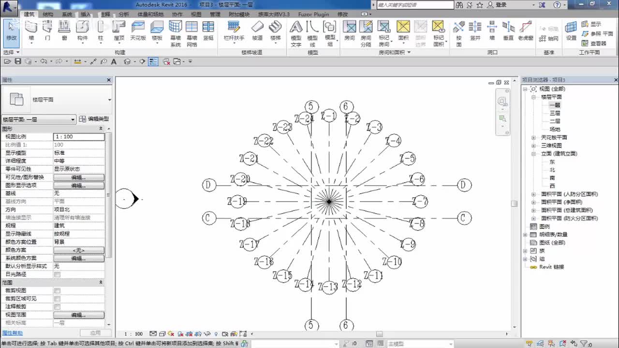The image size is (619, 348).
Task: Click the 颜色方案 <无> button
Action: tap(79, 250)
